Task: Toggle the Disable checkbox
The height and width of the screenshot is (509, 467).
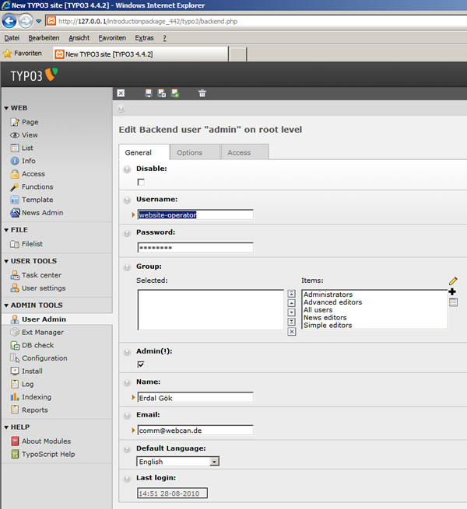Action: pos(141,182)
